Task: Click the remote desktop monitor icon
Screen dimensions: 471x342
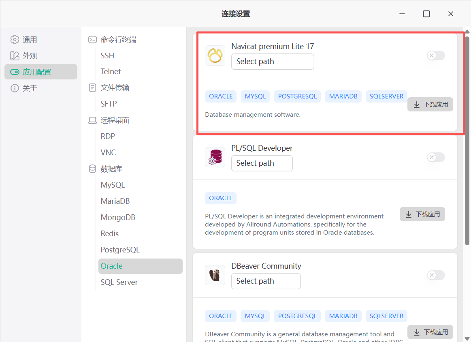Action: click(x=93, y=120)
